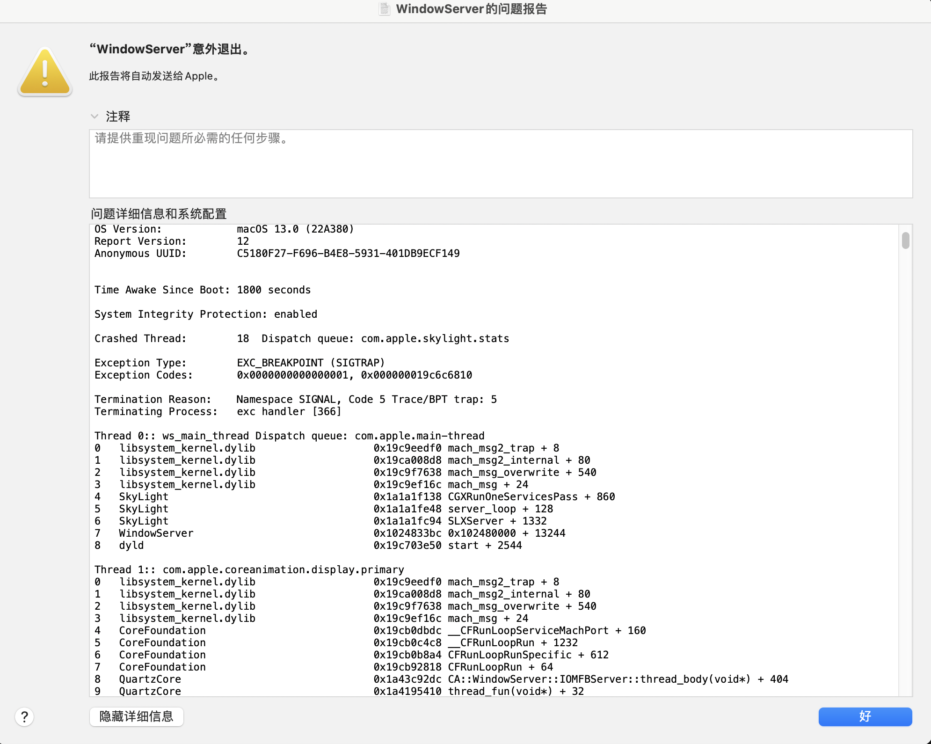Image resolution: width=931 pixels, height=744 pixels.
Task: Click the 此报告将自动发送给 Apple text
Action: tap(154, 76)
